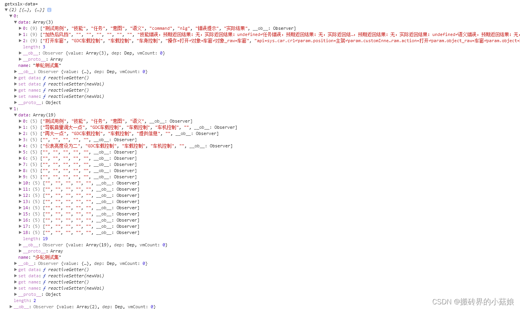Expand __ob__ Observer with value Array(19)
The image size is (520, 309).
(20, 245)
